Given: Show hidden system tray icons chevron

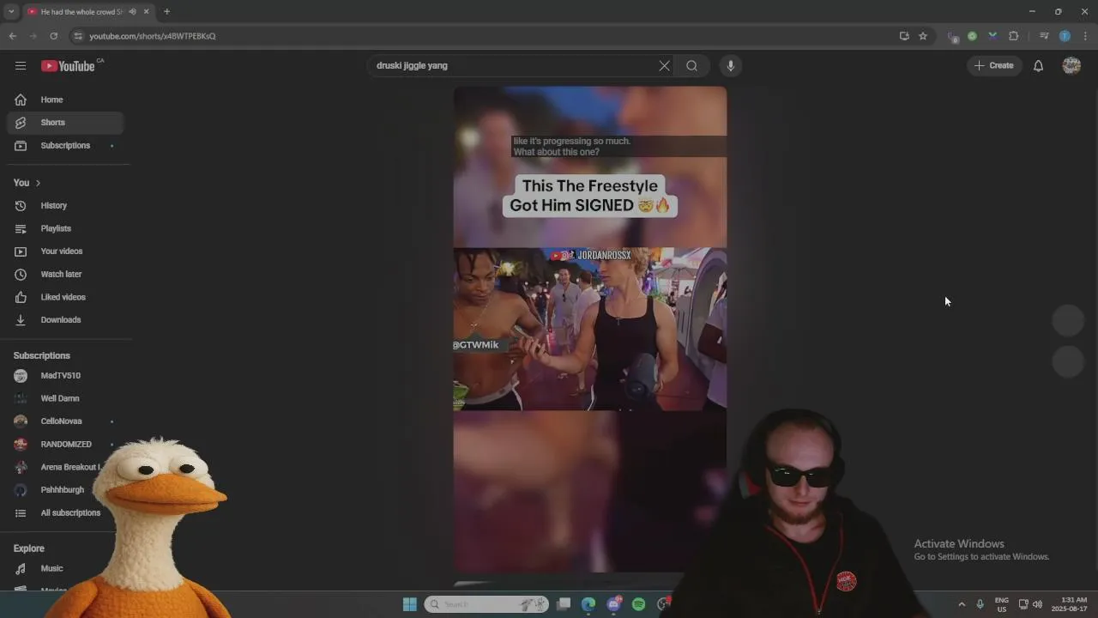Looking at the screenshot, I should coord(962,604).
